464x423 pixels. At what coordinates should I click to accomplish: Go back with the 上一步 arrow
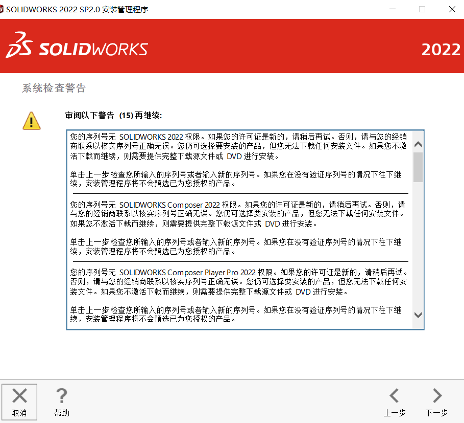pyautogui.click(x=394, y=396)
